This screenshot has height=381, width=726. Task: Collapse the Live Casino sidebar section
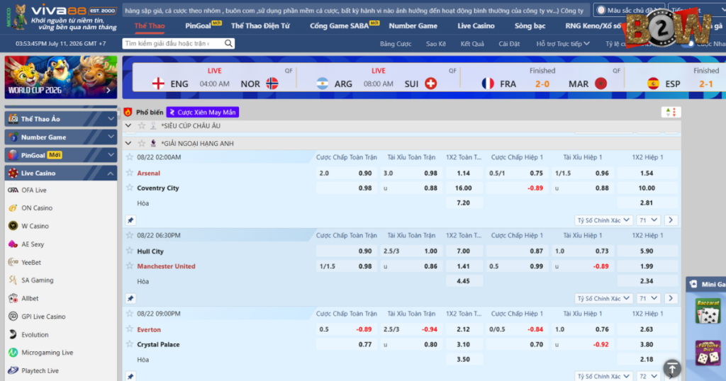point(61,173)
